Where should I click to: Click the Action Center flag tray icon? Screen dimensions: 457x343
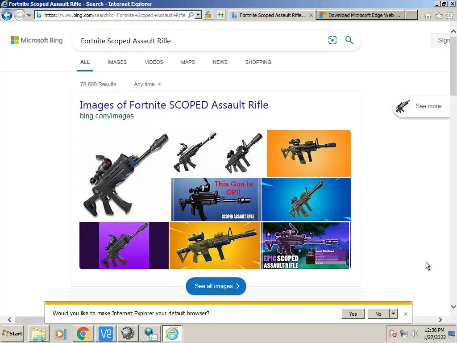393,333
